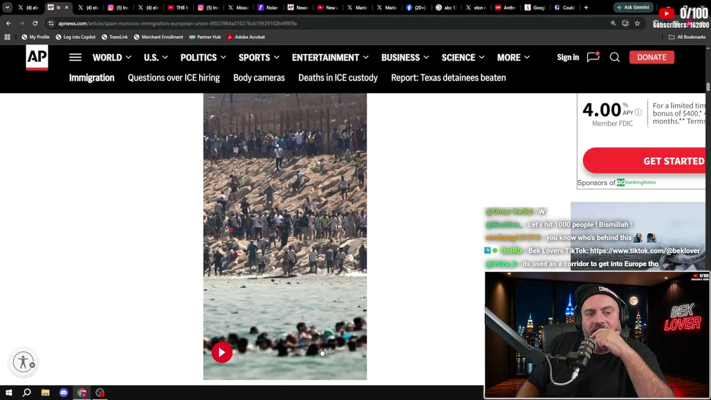Open Discord from the taskbar
The height and width of the screenshot is (400, 711).
[63, 393]
